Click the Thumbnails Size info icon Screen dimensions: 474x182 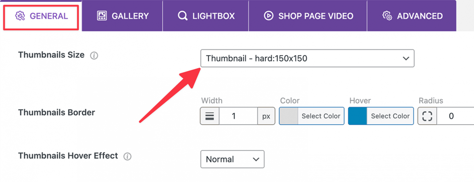point(94,56)
